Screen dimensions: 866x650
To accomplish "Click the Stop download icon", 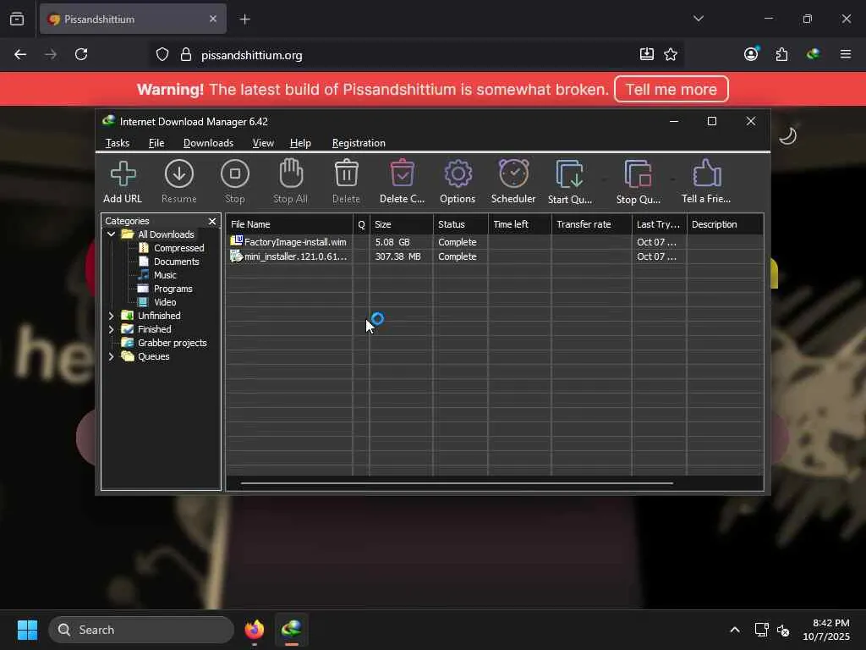I will tap(235, 181).
